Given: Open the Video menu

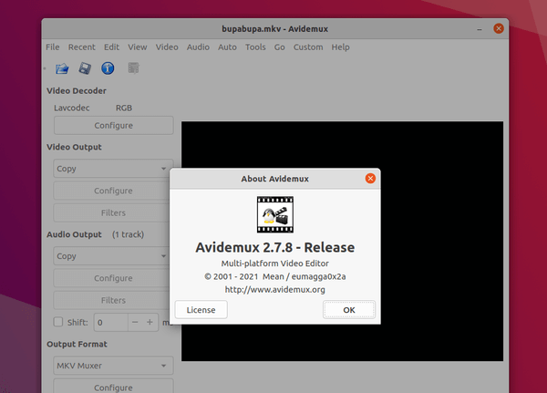Looking at the screenshot, I should point(167,47).
